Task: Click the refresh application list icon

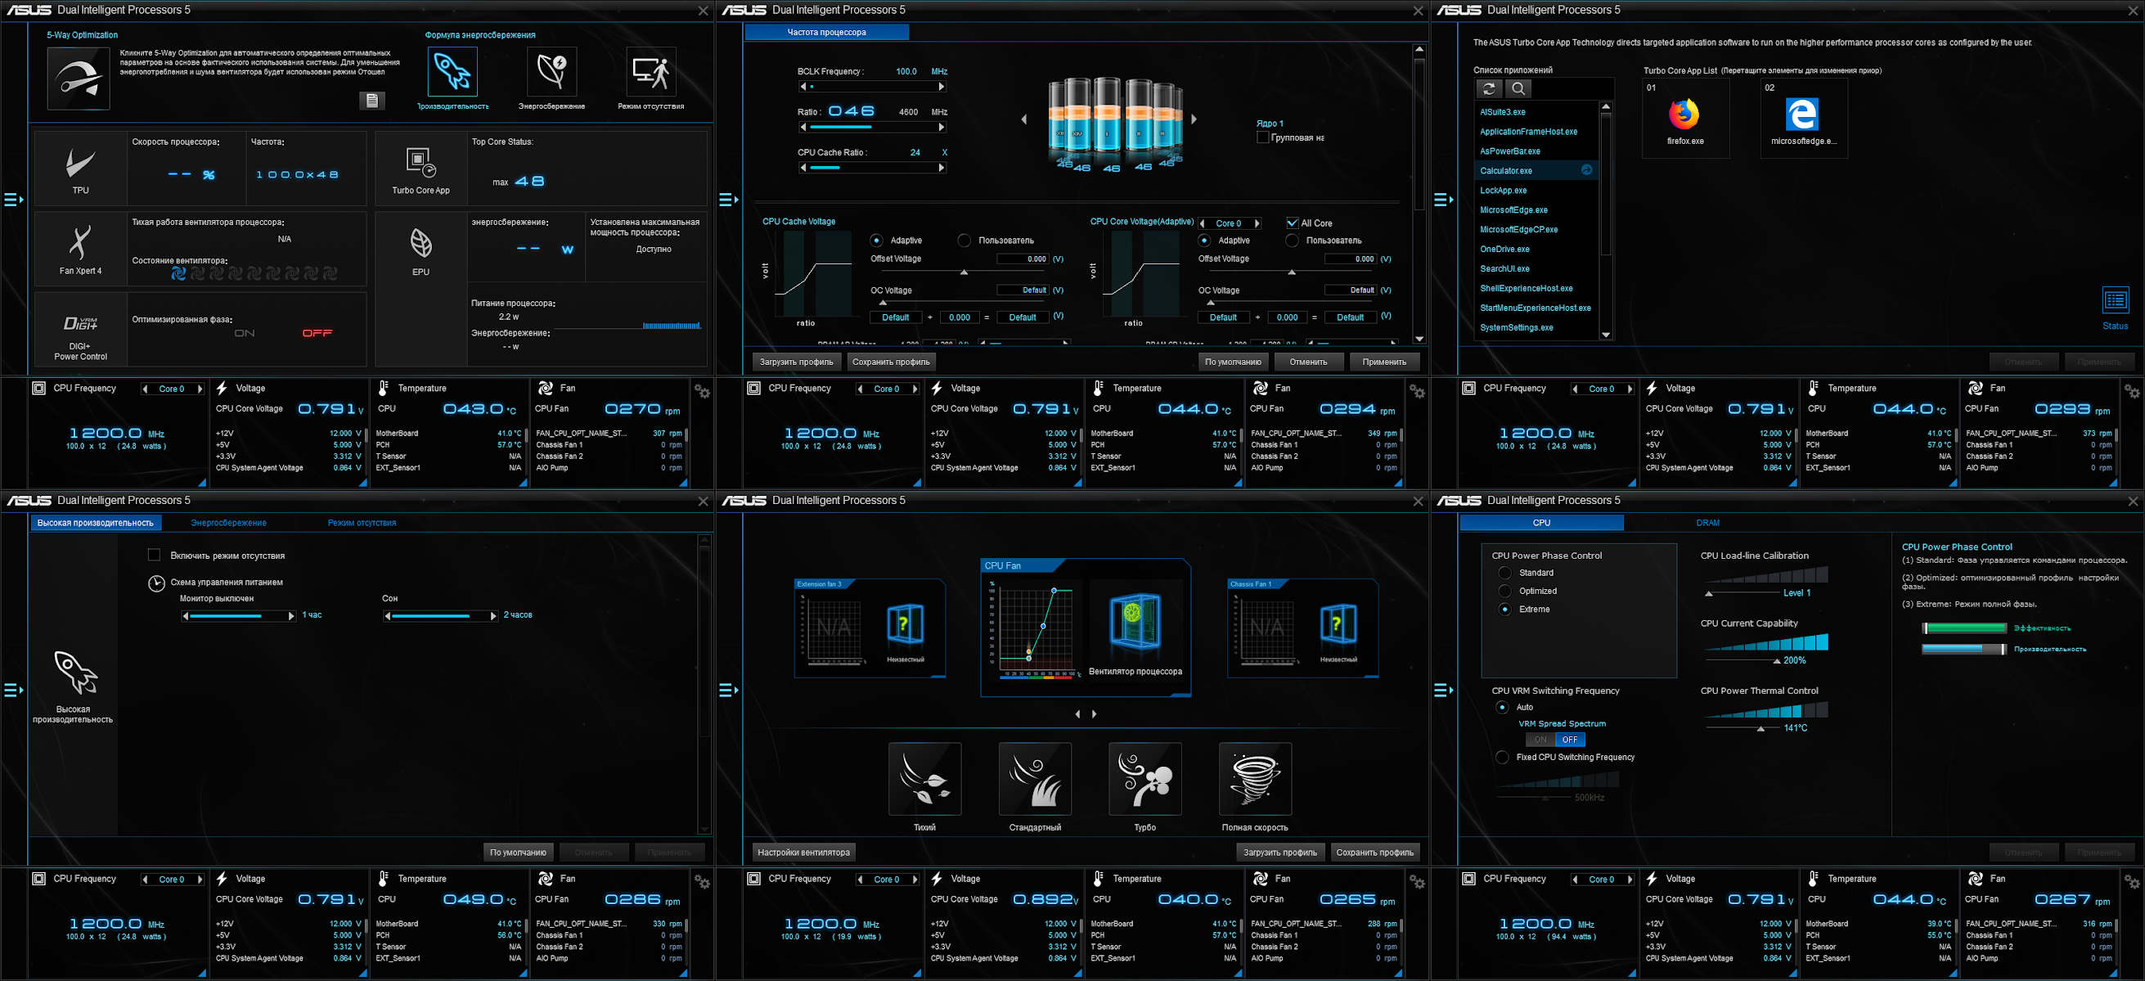Action: [1489, 88]
